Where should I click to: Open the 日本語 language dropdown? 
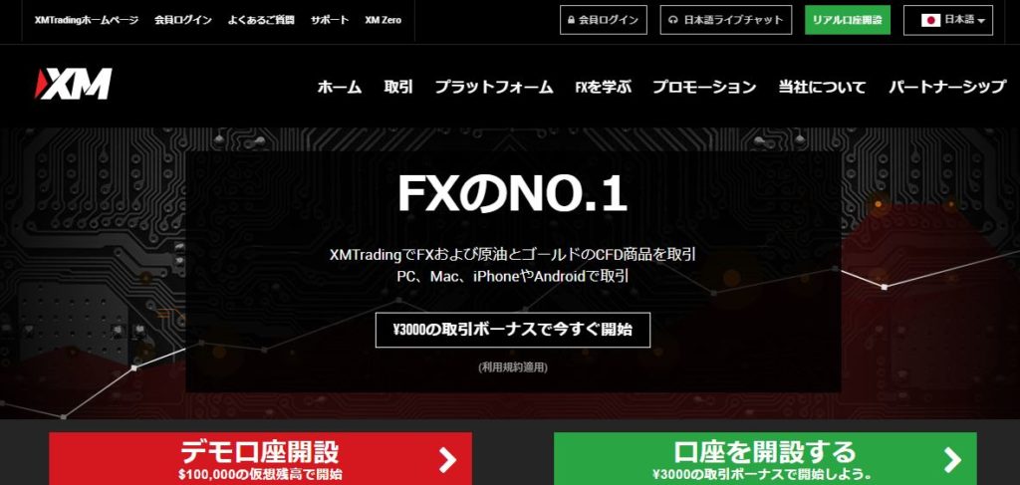tap(948, 20)
